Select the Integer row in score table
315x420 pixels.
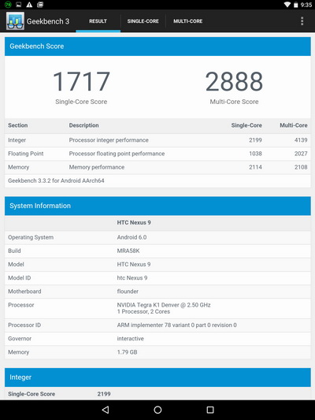tap(157, 140)
